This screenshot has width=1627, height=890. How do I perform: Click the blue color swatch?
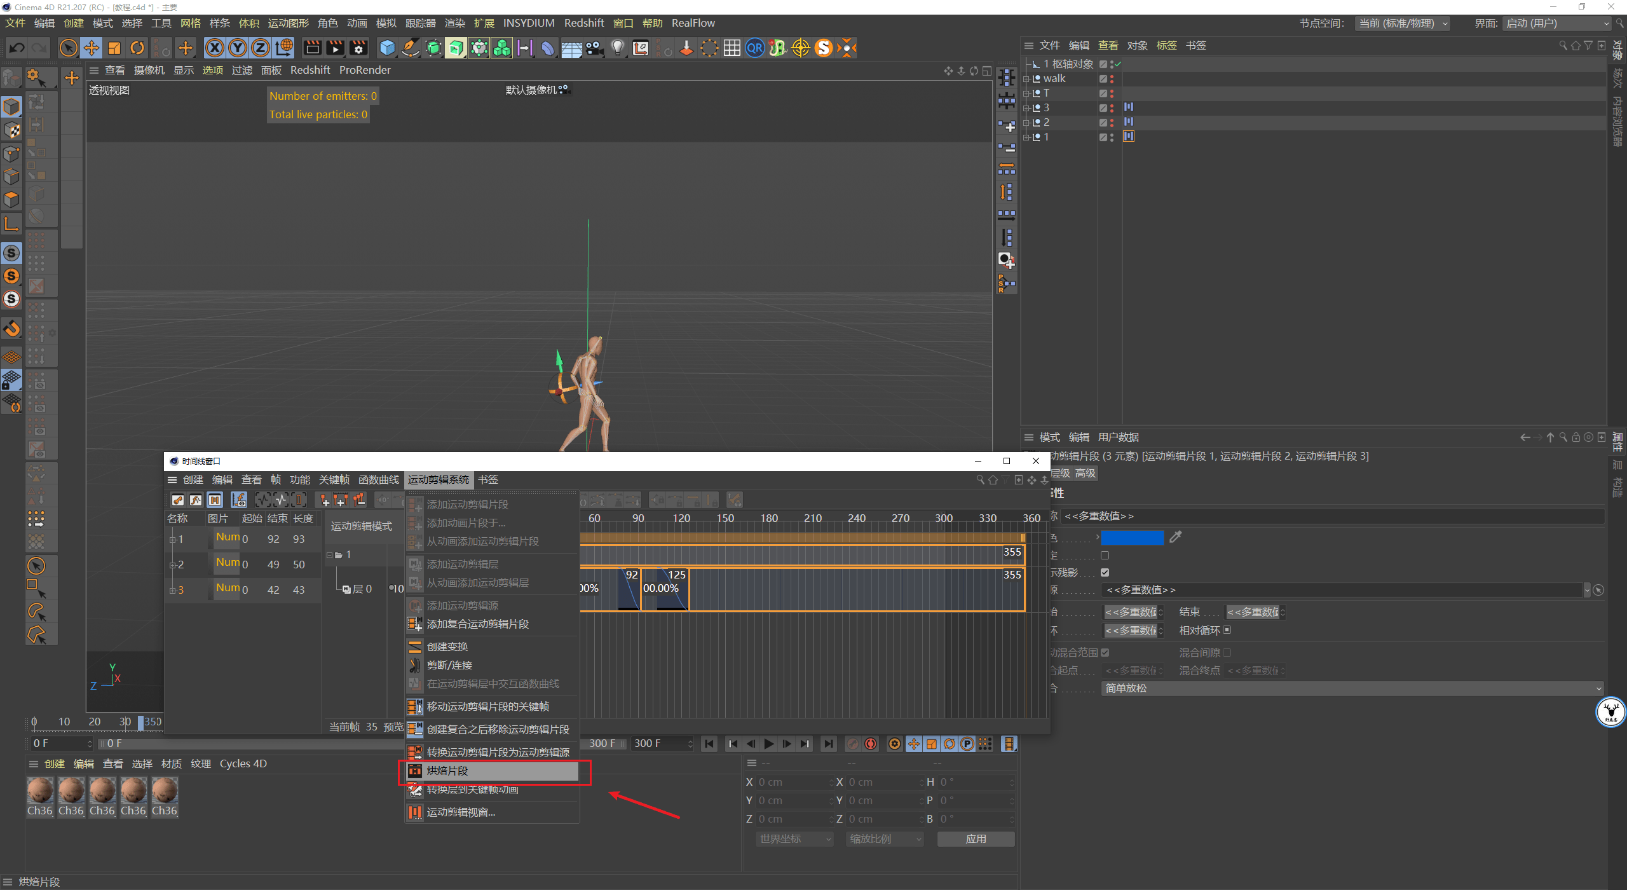[x=1132, y=538]
